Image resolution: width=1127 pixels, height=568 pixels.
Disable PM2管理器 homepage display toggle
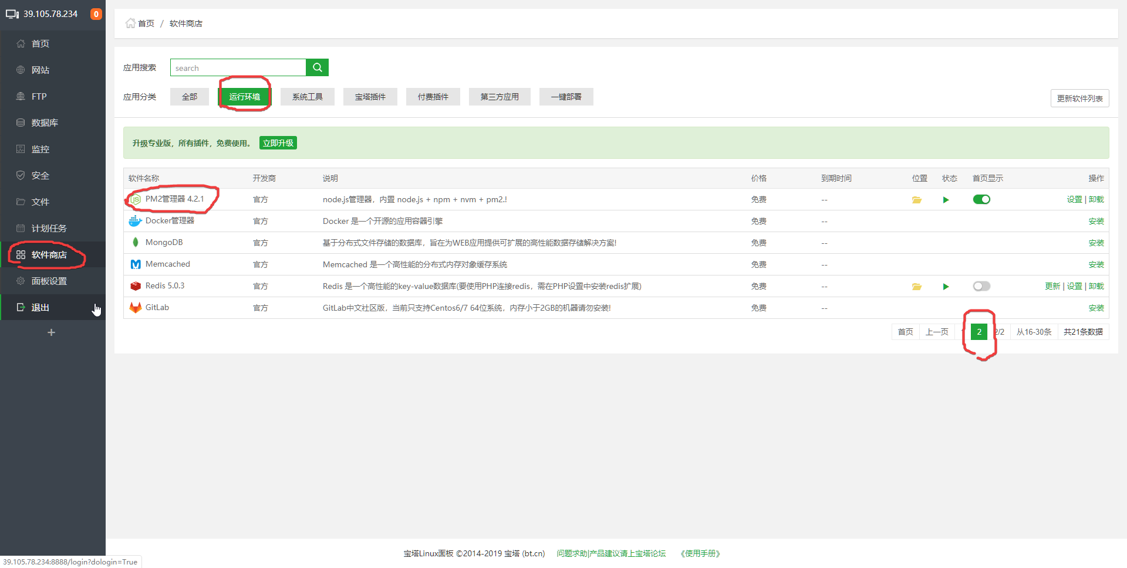981,199
